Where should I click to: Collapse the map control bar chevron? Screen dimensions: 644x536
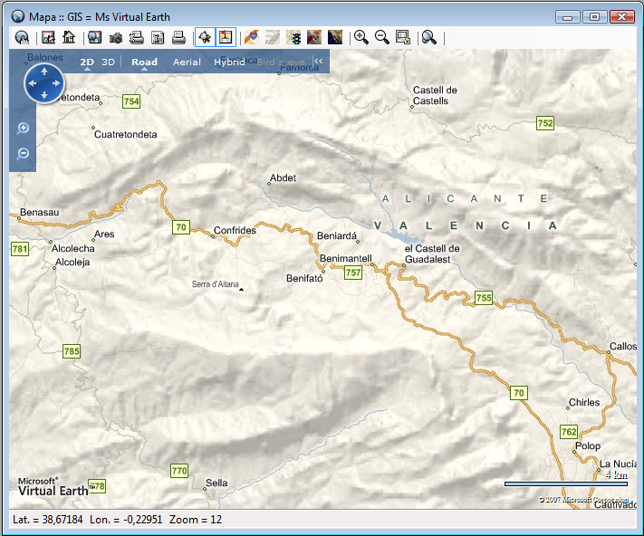coord(318,62)
